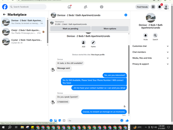Show hidden system tray icons
This screenshot has width=173, height=130.
(146, 127)
